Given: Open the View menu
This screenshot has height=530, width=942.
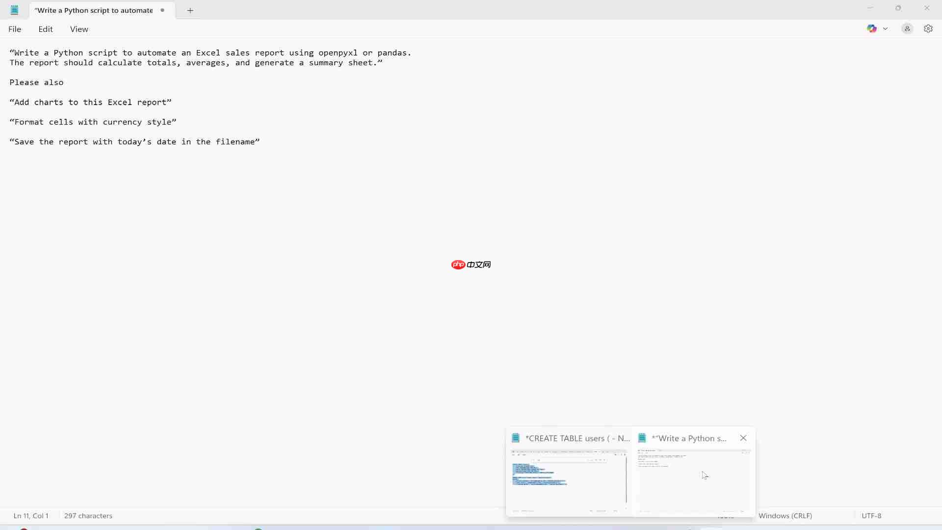Looking at the screenshot, I should click(79, 29).
